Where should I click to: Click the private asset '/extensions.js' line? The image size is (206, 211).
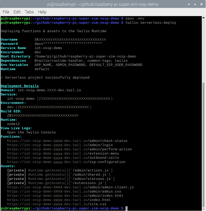(x=57, y=183)
